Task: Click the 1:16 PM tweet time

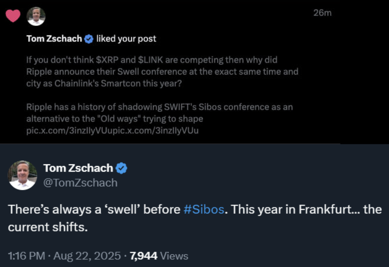Action: click(26, 256)
